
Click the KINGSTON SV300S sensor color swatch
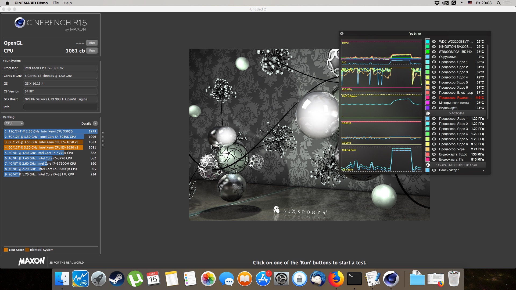[x=428, y=47]
